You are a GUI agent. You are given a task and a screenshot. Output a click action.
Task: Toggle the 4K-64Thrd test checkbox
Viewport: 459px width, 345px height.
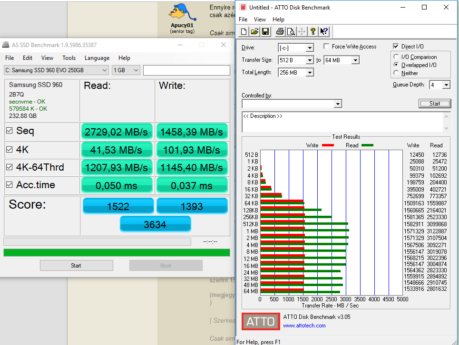pyautogui.click(x=10, y=167)
